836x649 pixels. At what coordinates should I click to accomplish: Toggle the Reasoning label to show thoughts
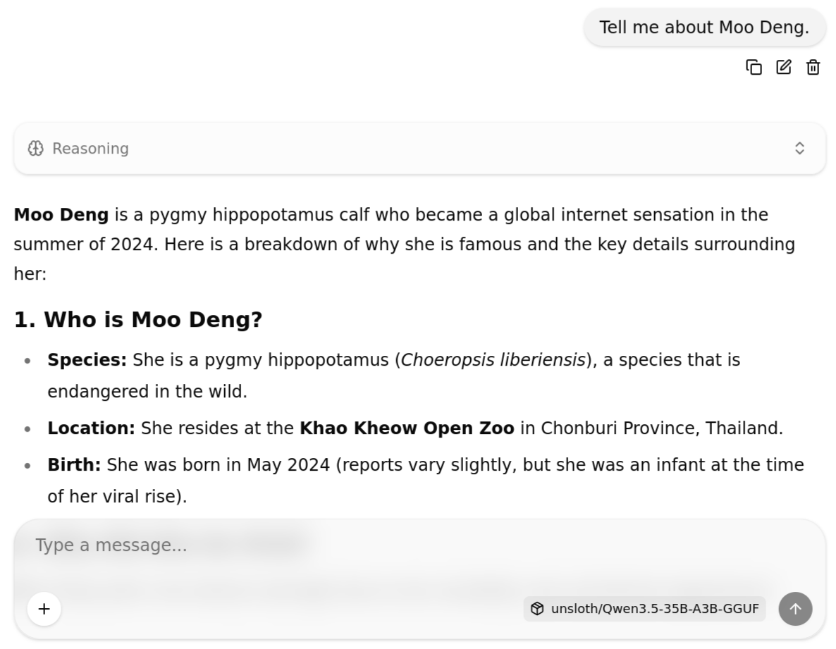click(90, 148)
